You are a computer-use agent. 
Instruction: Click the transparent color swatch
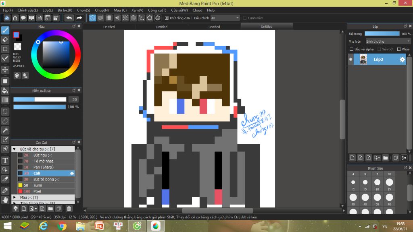[x=17, y=47]
